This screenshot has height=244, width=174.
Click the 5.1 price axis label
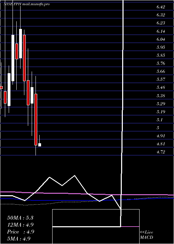click(159, 120)
